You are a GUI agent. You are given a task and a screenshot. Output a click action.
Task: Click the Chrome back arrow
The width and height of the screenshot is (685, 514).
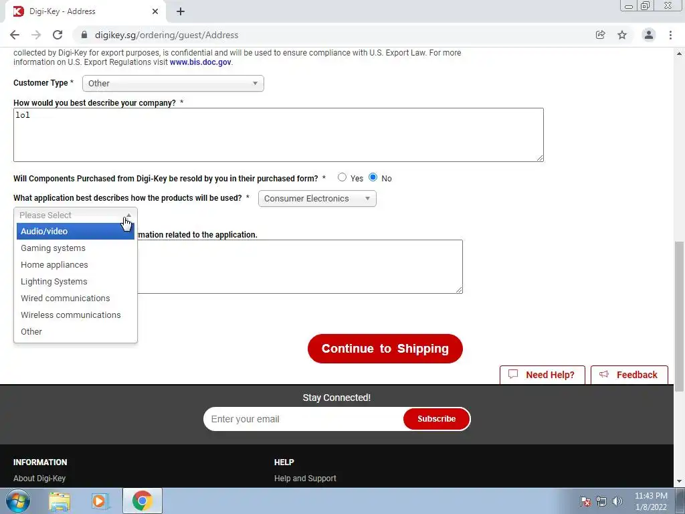(15, 35)
